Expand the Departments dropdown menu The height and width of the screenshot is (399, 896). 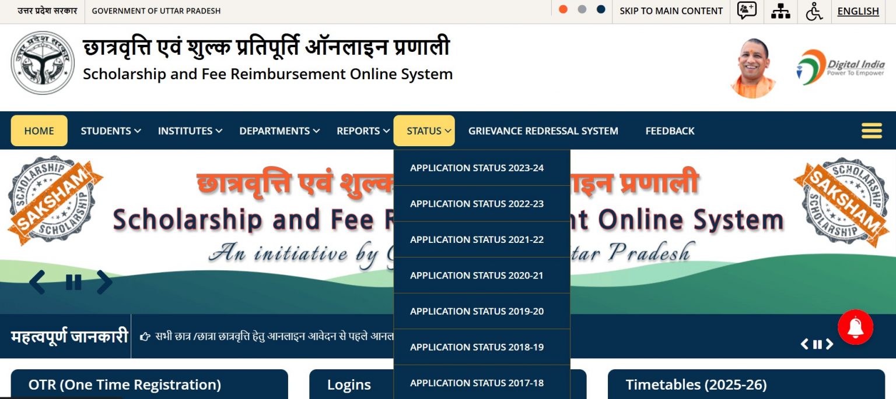279,131
